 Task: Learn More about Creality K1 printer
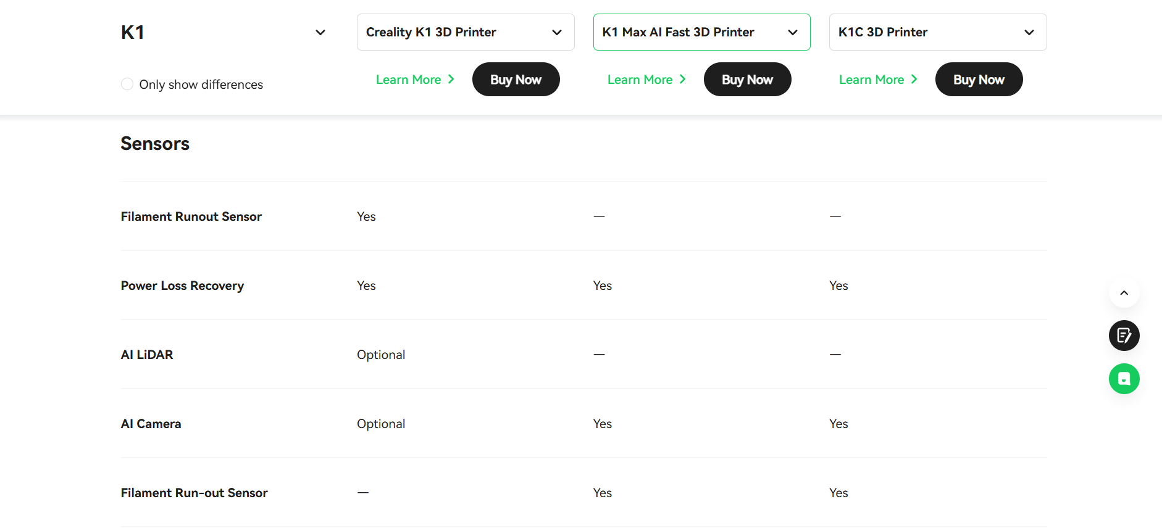[409, 80]
